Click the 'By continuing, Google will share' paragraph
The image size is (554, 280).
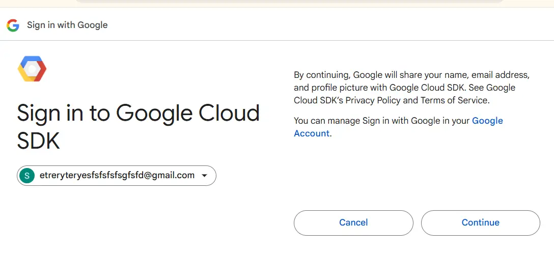coord(411,88)
